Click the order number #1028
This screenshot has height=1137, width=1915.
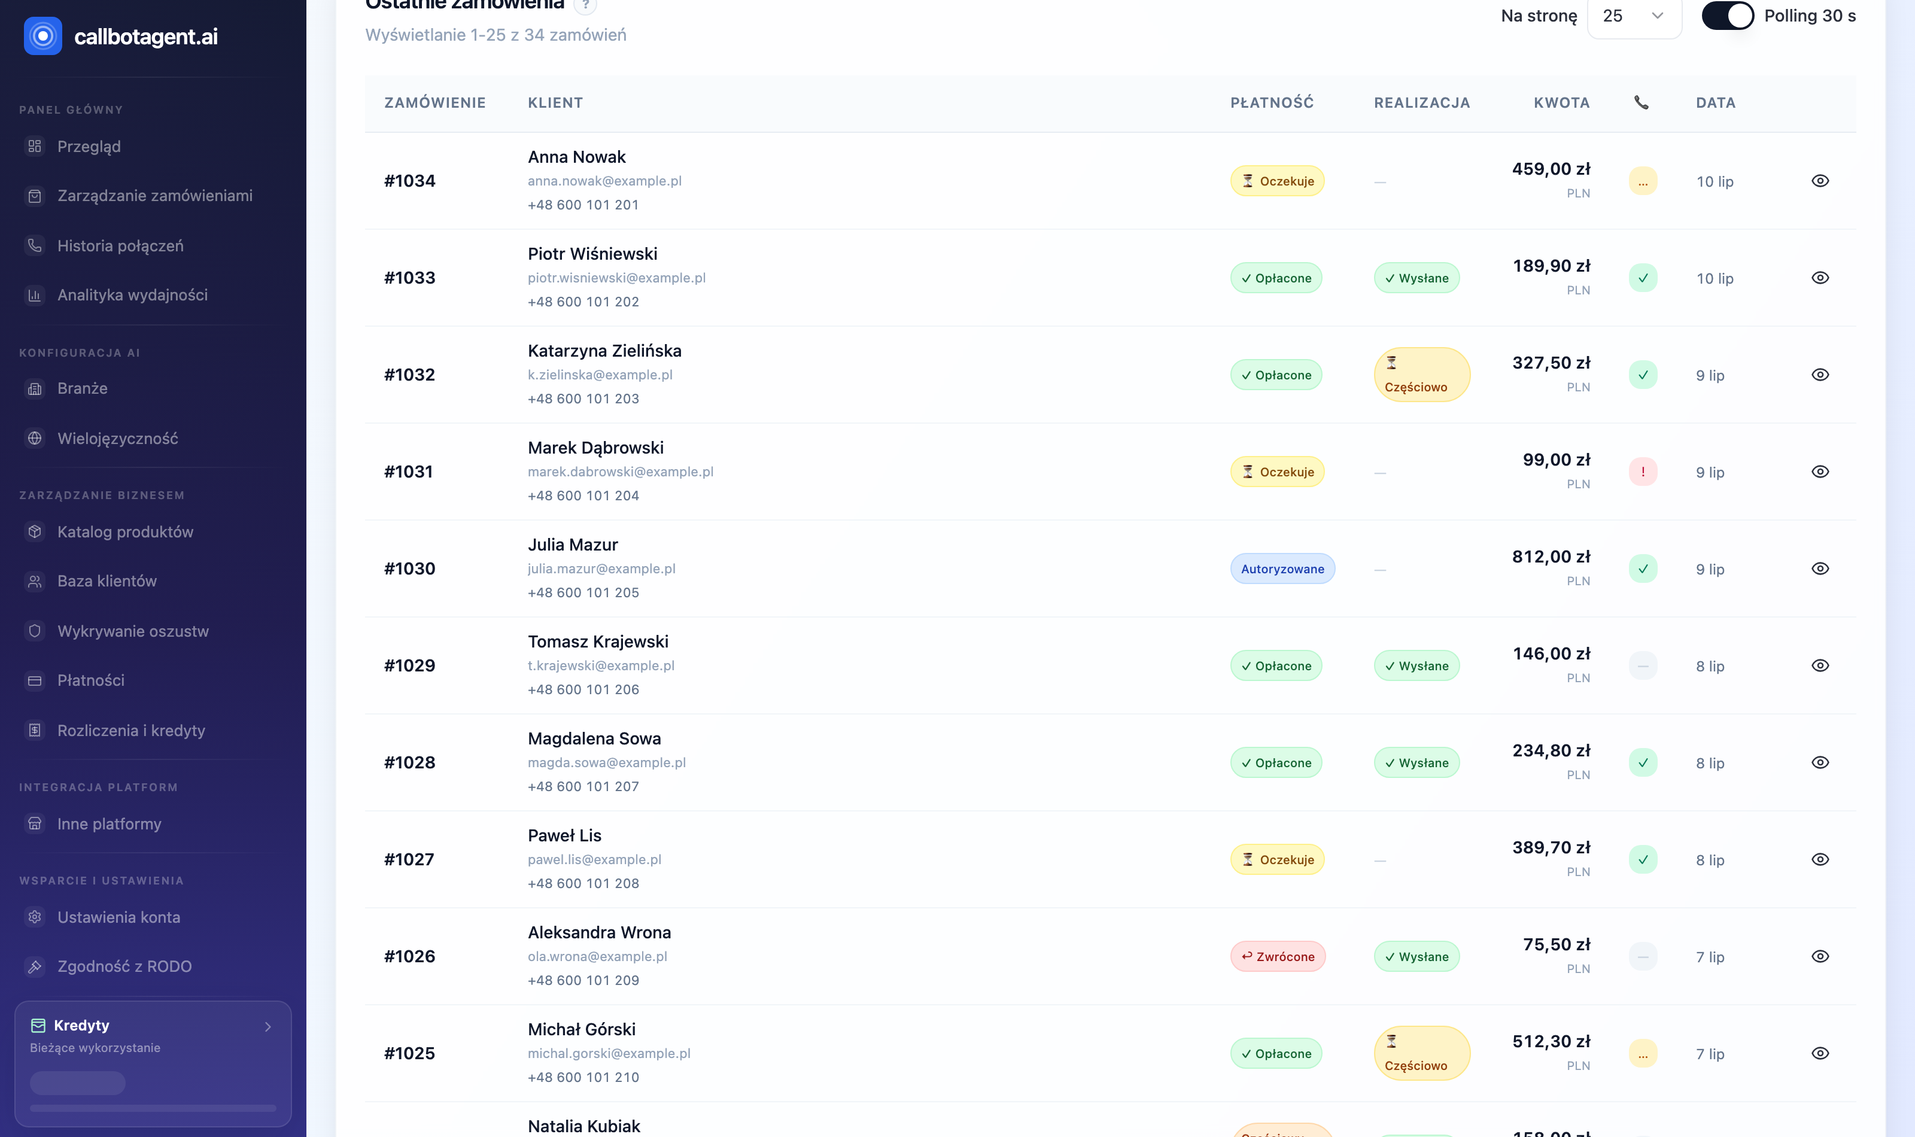click(409, 762)
